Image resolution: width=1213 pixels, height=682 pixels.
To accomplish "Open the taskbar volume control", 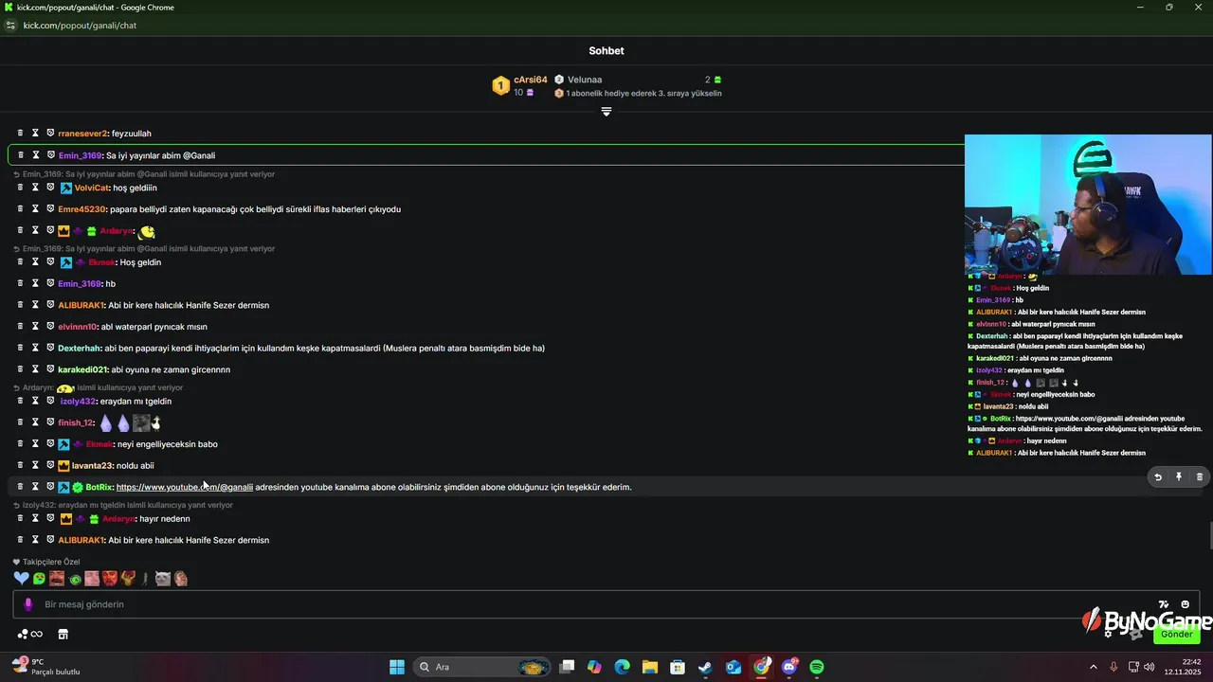I will (1150, 667).
